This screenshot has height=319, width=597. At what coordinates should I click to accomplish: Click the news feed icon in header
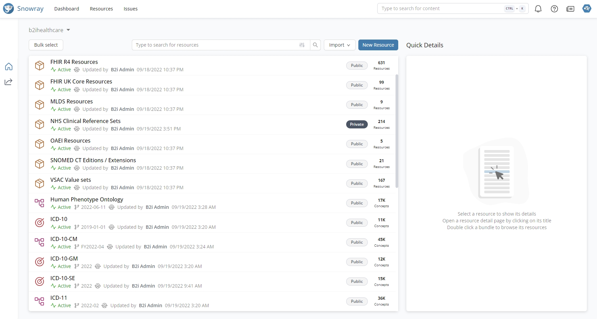tap(570, 9)
